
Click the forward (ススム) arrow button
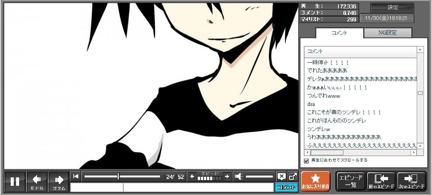tap(59, 181)
